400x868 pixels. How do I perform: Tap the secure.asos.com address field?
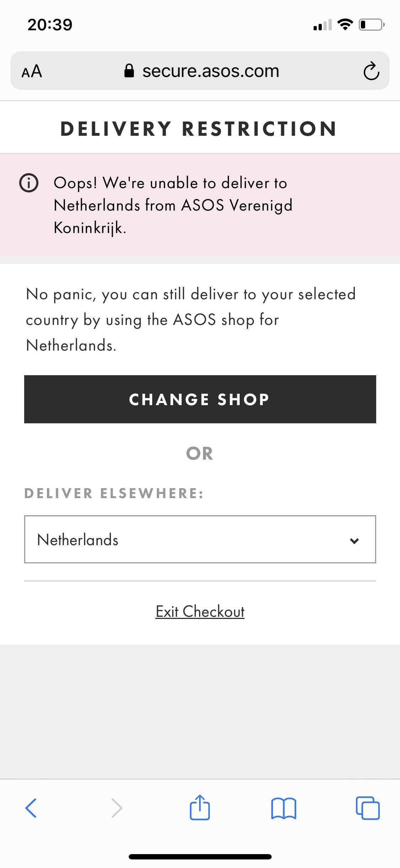click(200, 71)
